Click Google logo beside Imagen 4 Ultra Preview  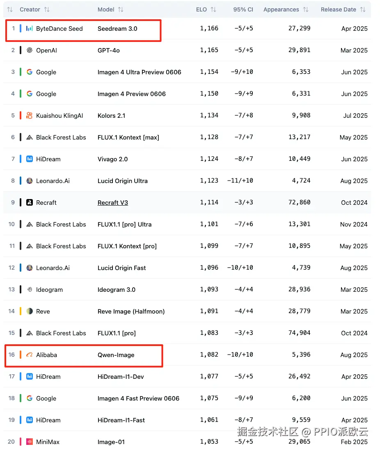30,72
